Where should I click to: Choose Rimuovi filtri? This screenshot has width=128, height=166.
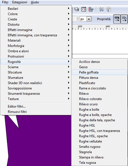36,112
